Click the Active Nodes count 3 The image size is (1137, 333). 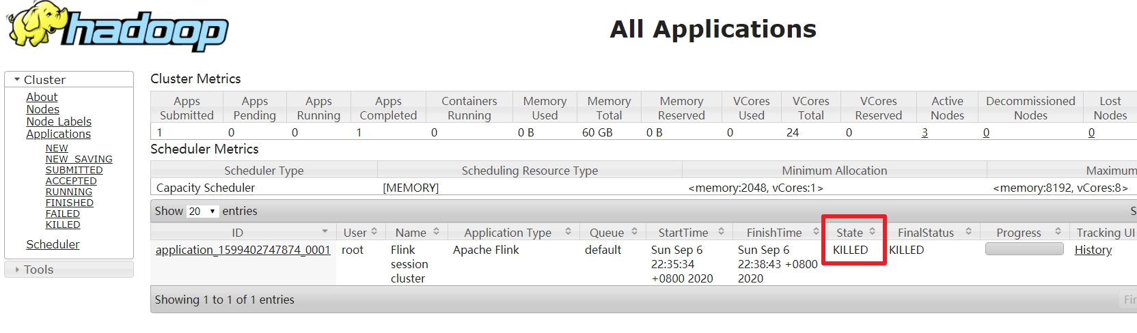pyautogui.click(x=924, y=132)
